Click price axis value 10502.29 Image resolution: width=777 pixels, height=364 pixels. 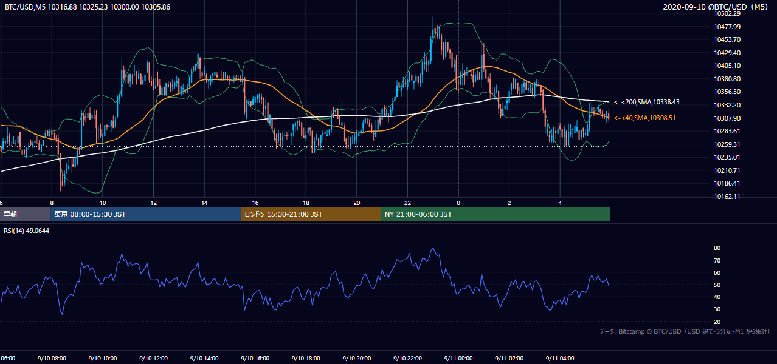[x=727, y=13]
